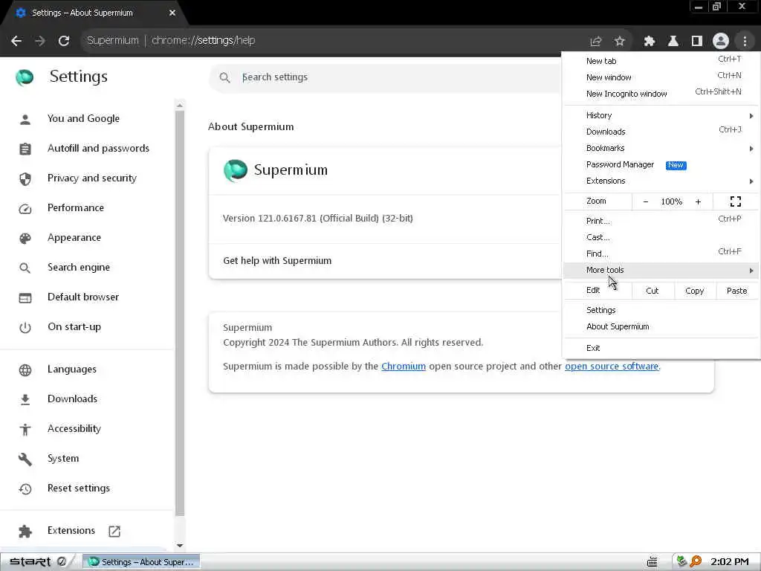This screenshot has height=571, width=761.
Task: Click the Cut button in Edit row
Action: pos(652,291)
